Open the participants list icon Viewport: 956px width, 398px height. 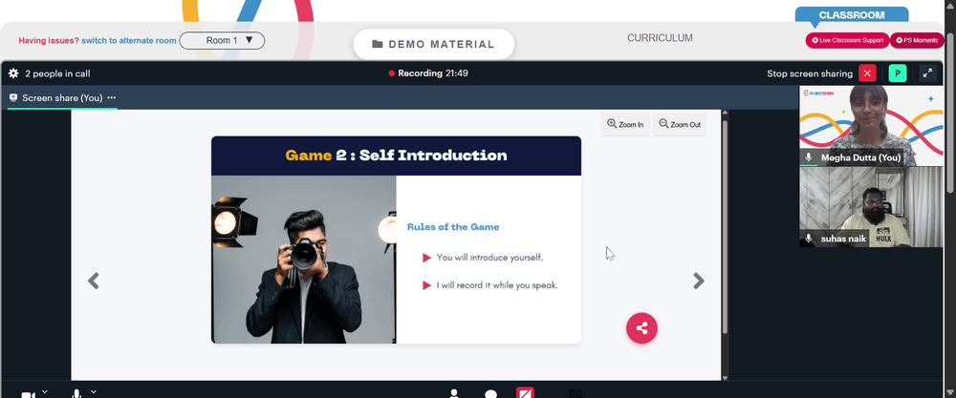(453, 393)
